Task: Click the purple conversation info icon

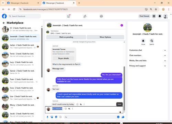Action: pyautogui.click(x=122, y=25)
